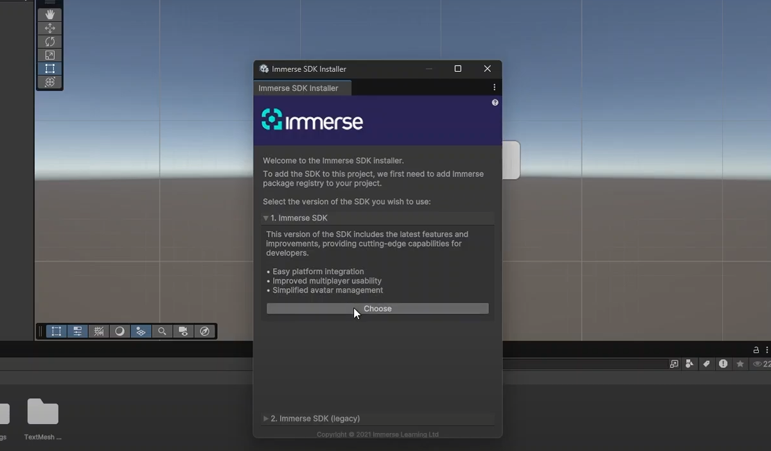Click 'Welcome to the Immerse SDK installer.' text
Image resolution: width=771 pixels, height=451 pixels.
[x=333, y=161]
